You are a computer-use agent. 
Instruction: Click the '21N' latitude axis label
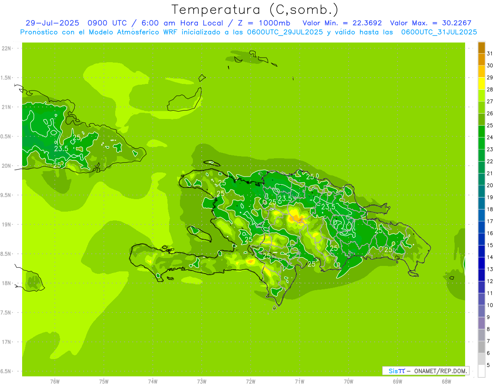7,107
